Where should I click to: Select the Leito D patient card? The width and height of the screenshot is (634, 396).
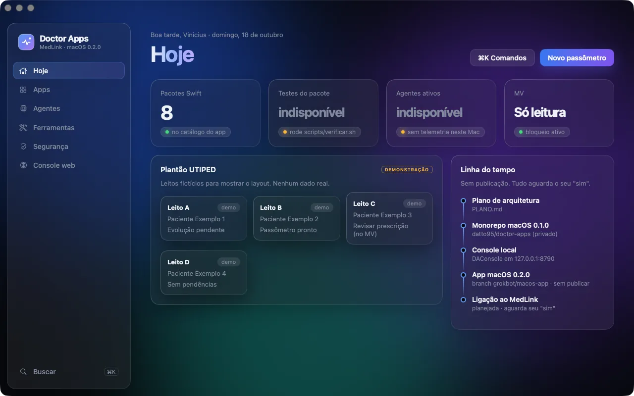pyautogui.click(x=204, y=273)
